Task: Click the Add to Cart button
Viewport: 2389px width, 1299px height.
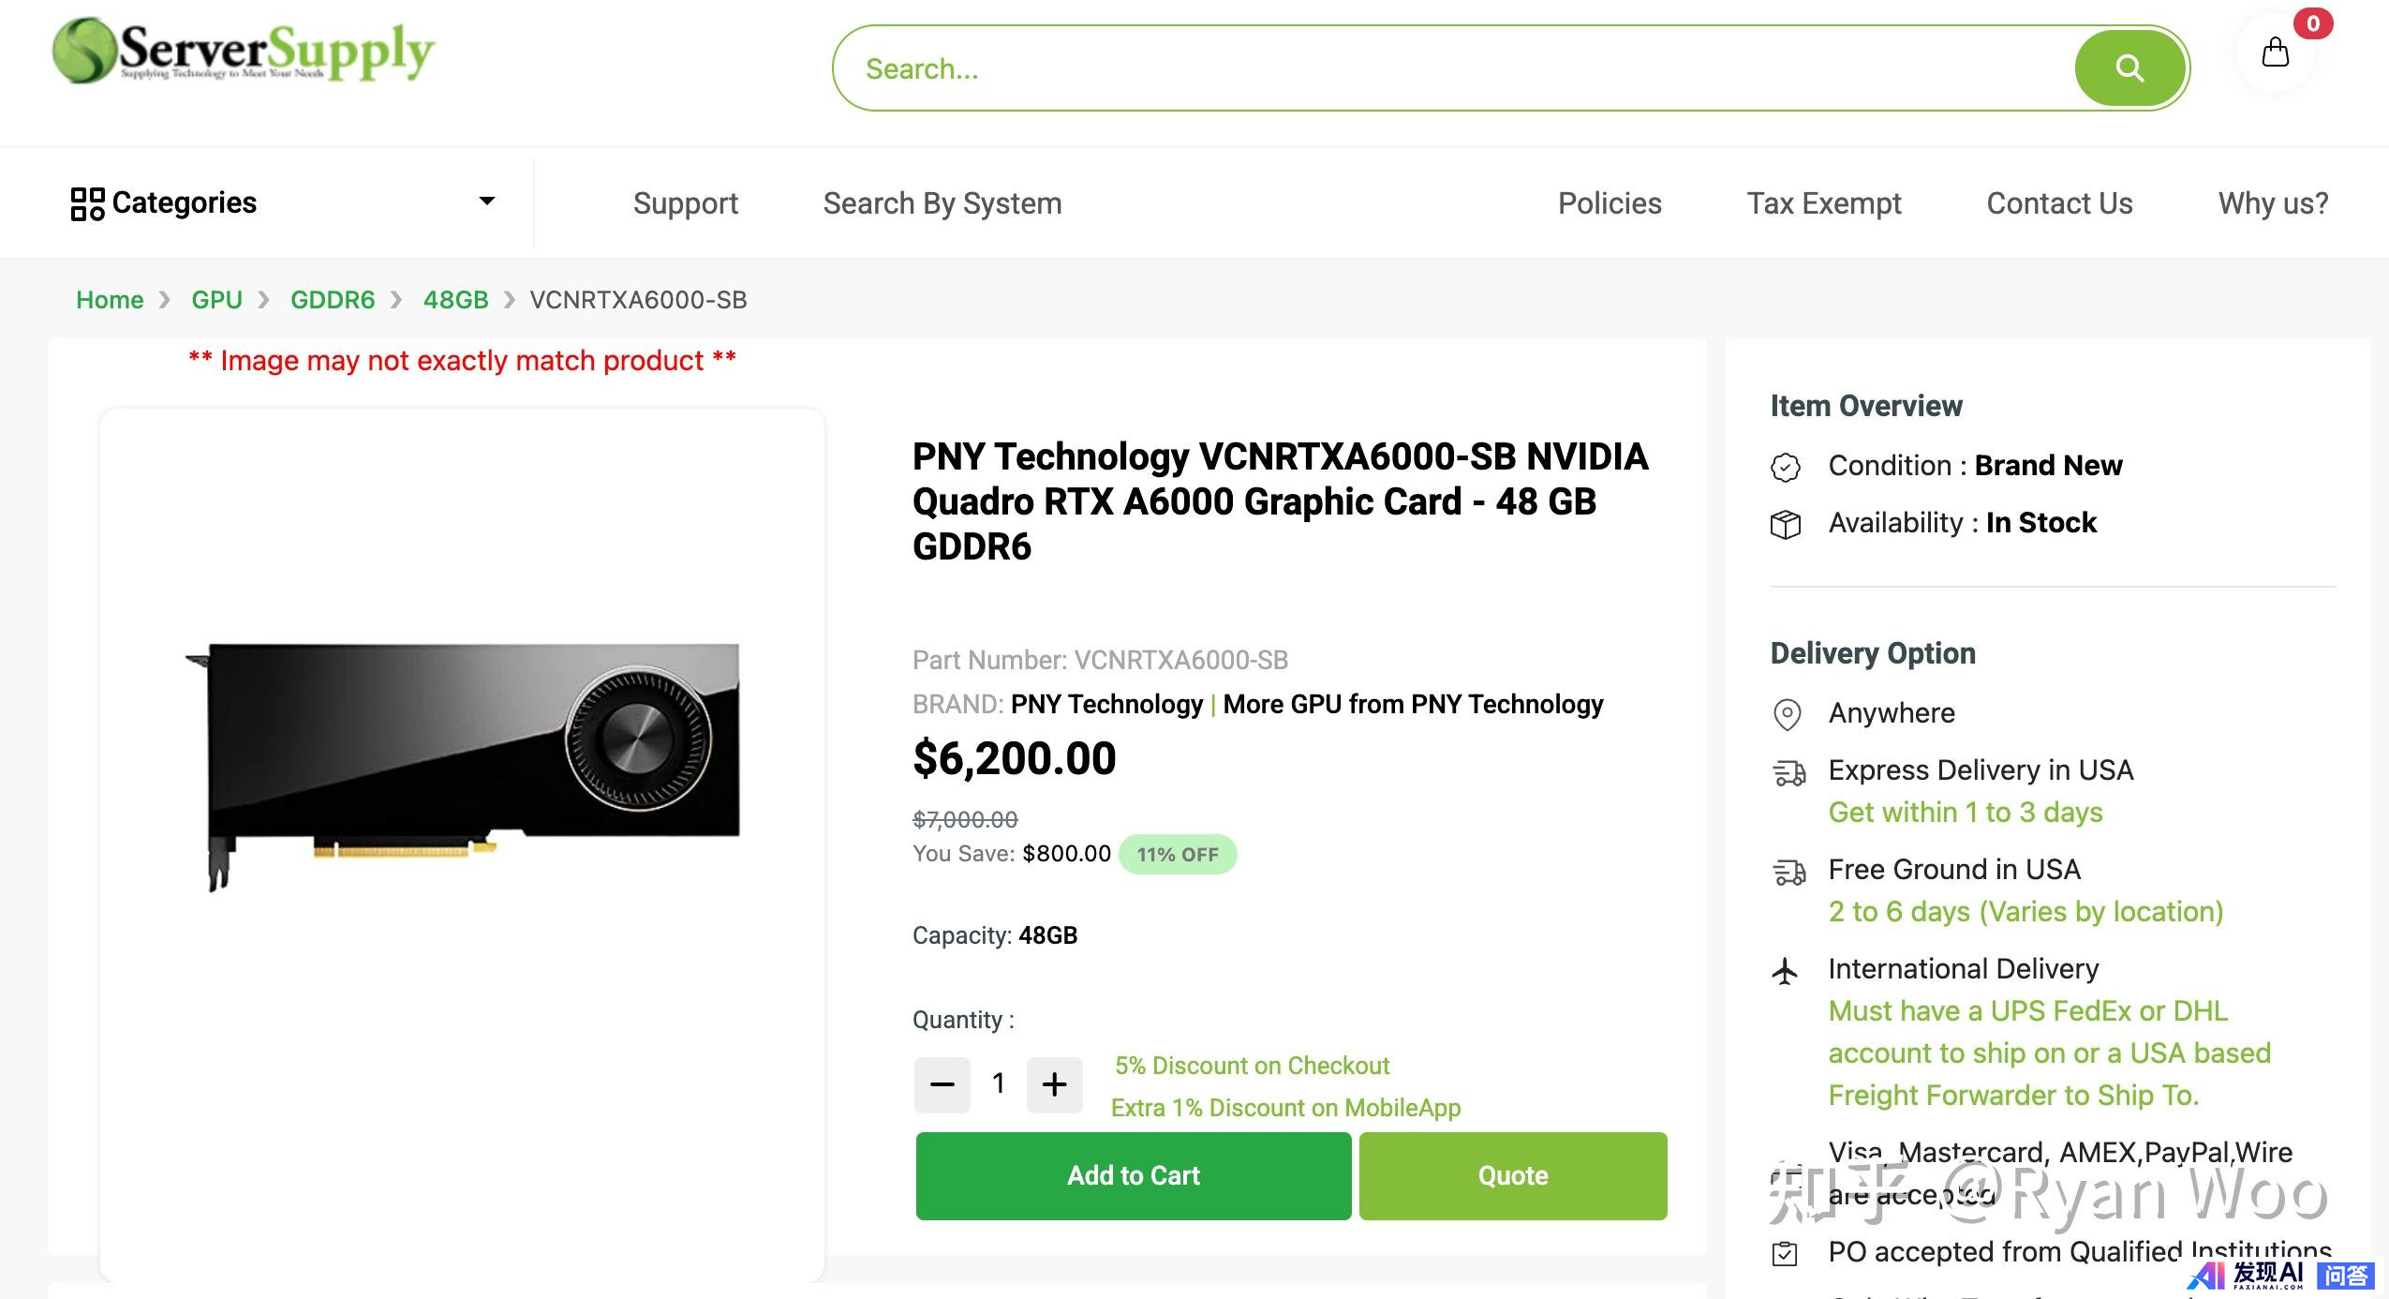Action: click(x=1133, y=1175)
